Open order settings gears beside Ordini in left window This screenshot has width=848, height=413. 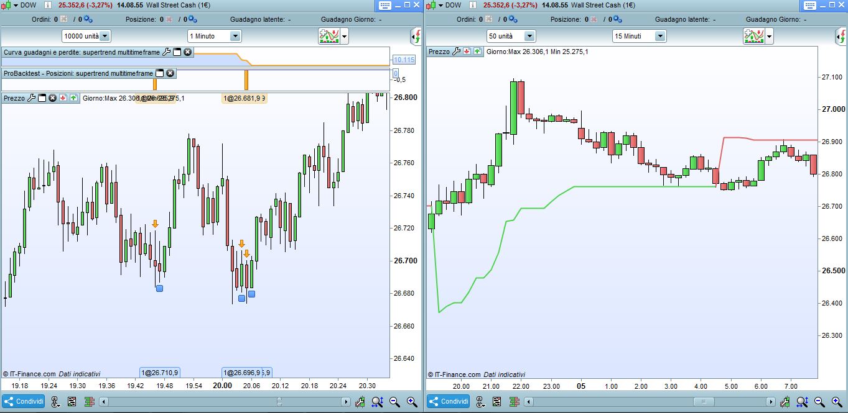pyautogui.click(x=88, y=19)
